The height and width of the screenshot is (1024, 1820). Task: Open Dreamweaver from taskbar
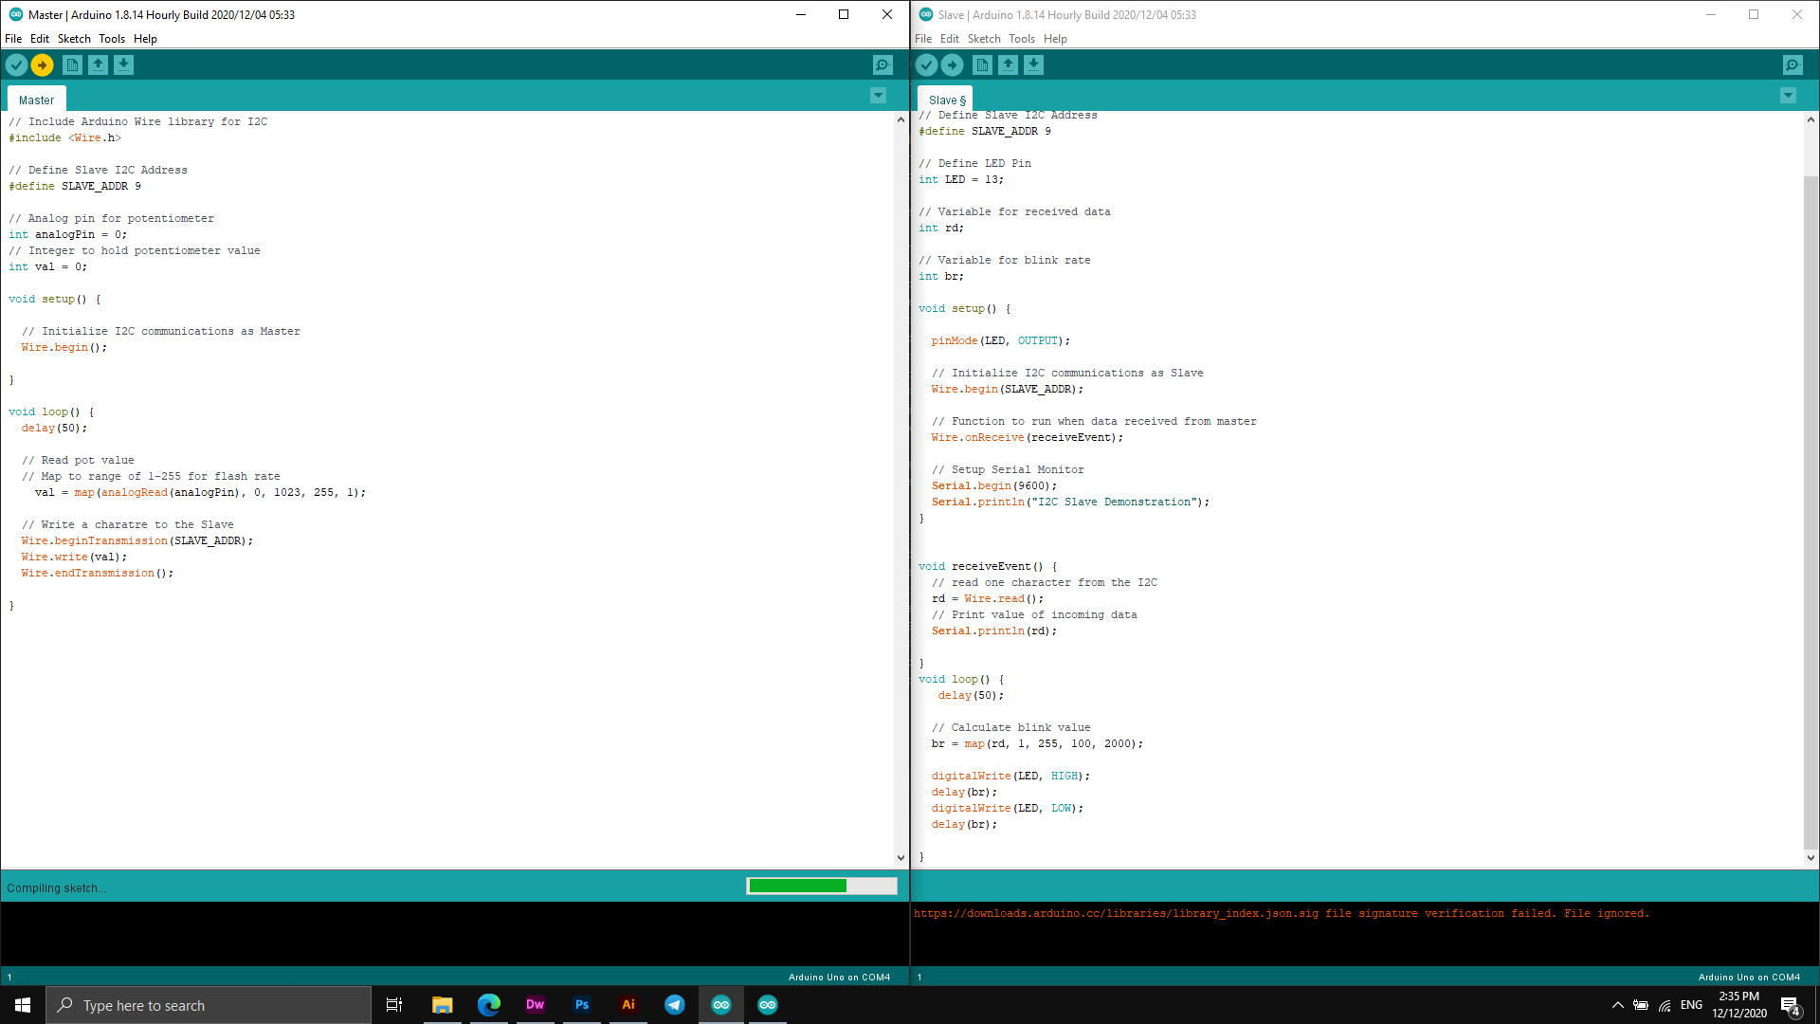535,1005
